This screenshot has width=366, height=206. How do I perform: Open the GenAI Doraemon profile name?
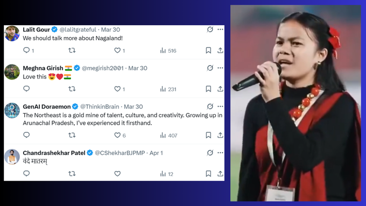click(x=47, y=106)
